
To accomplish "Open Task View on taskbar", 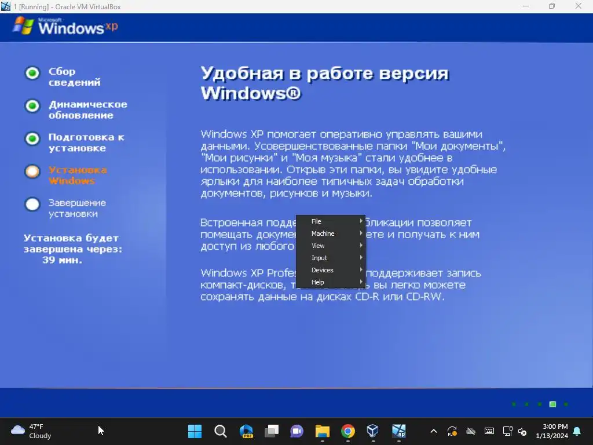I will point(272,431).
